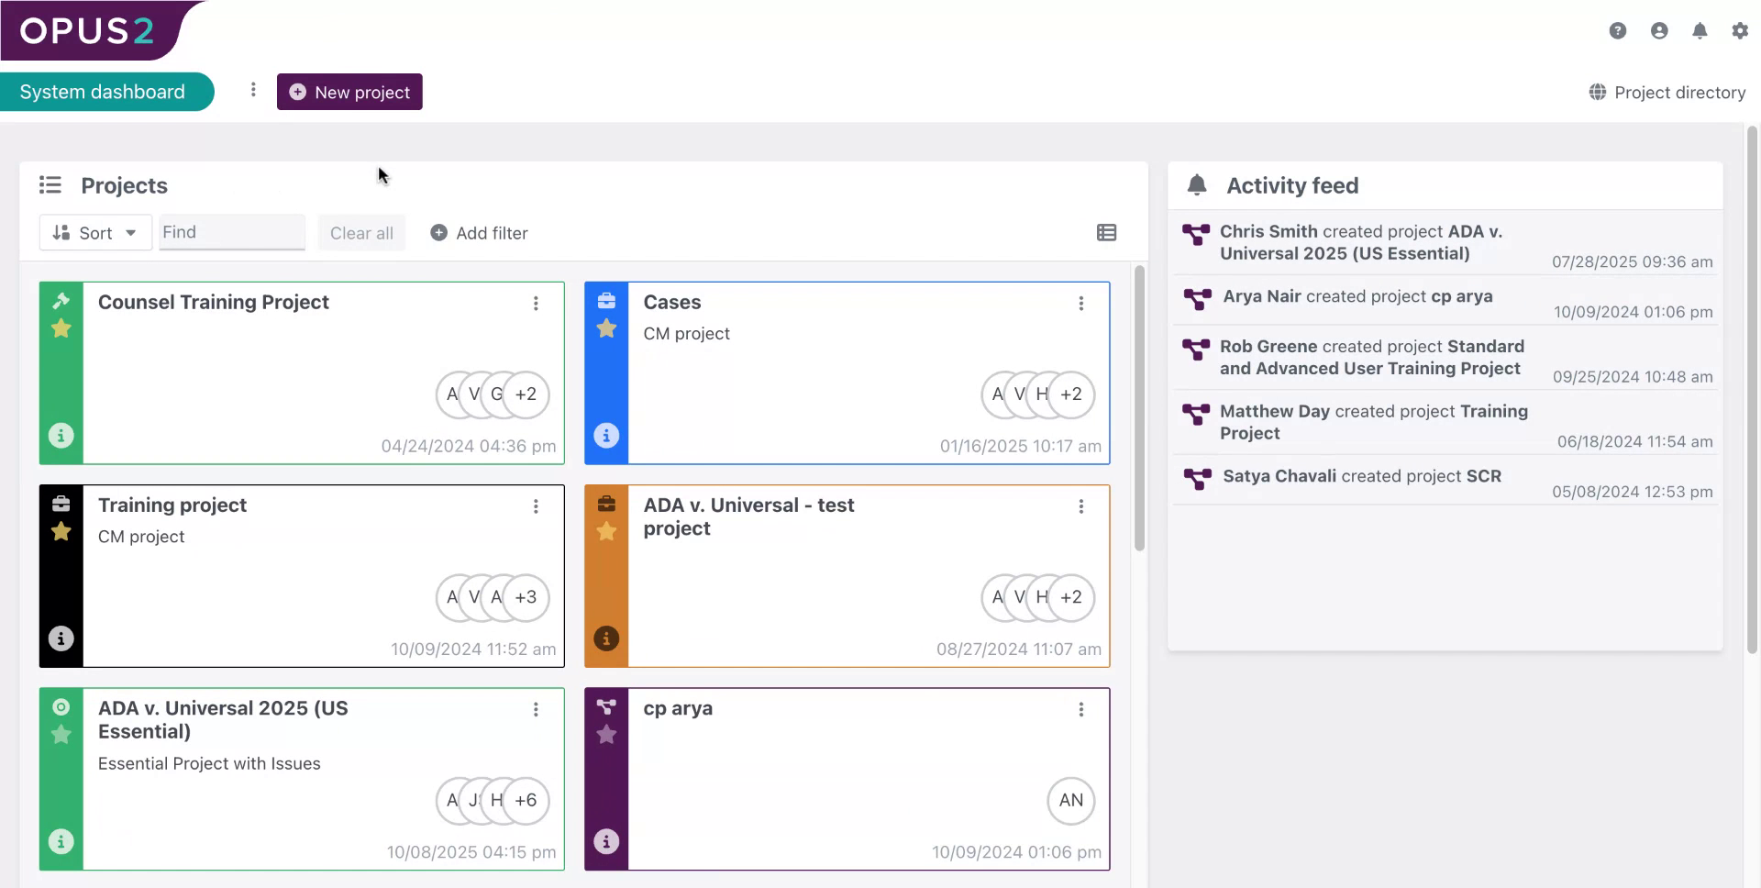Expand the Sort dropdown

click(x=95, y=233)
